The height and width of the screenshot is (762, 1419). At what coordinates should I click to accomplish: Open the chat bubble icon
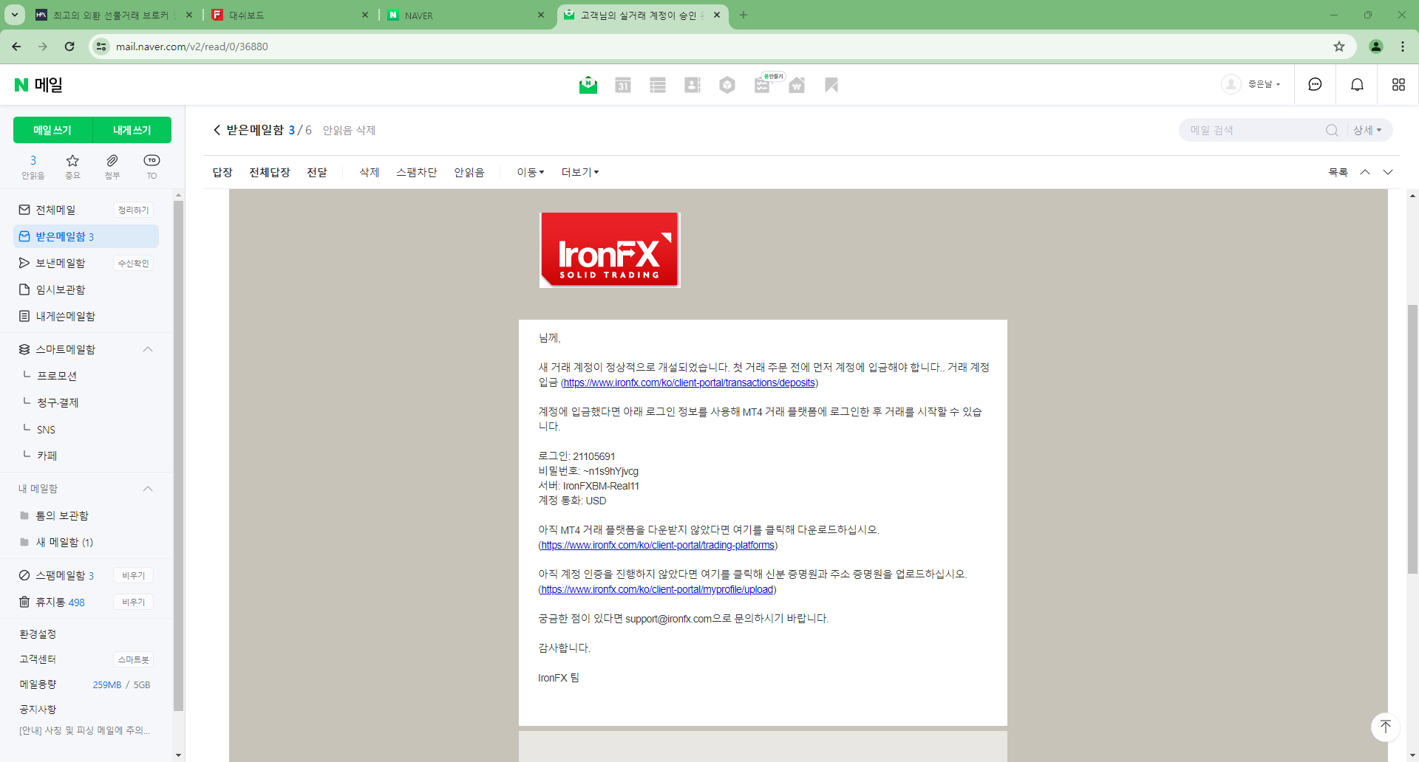pos(1315,84)
